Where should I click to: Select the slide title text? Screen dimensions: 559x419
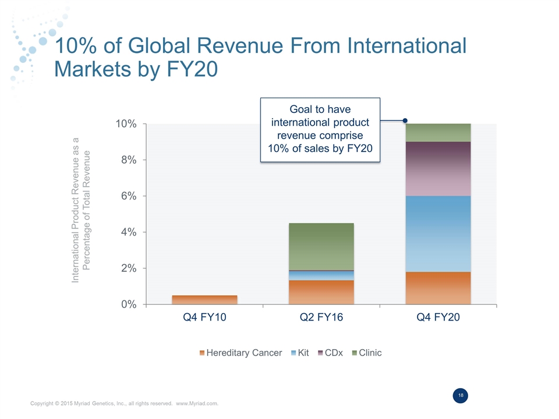click(x=259, y=57)
